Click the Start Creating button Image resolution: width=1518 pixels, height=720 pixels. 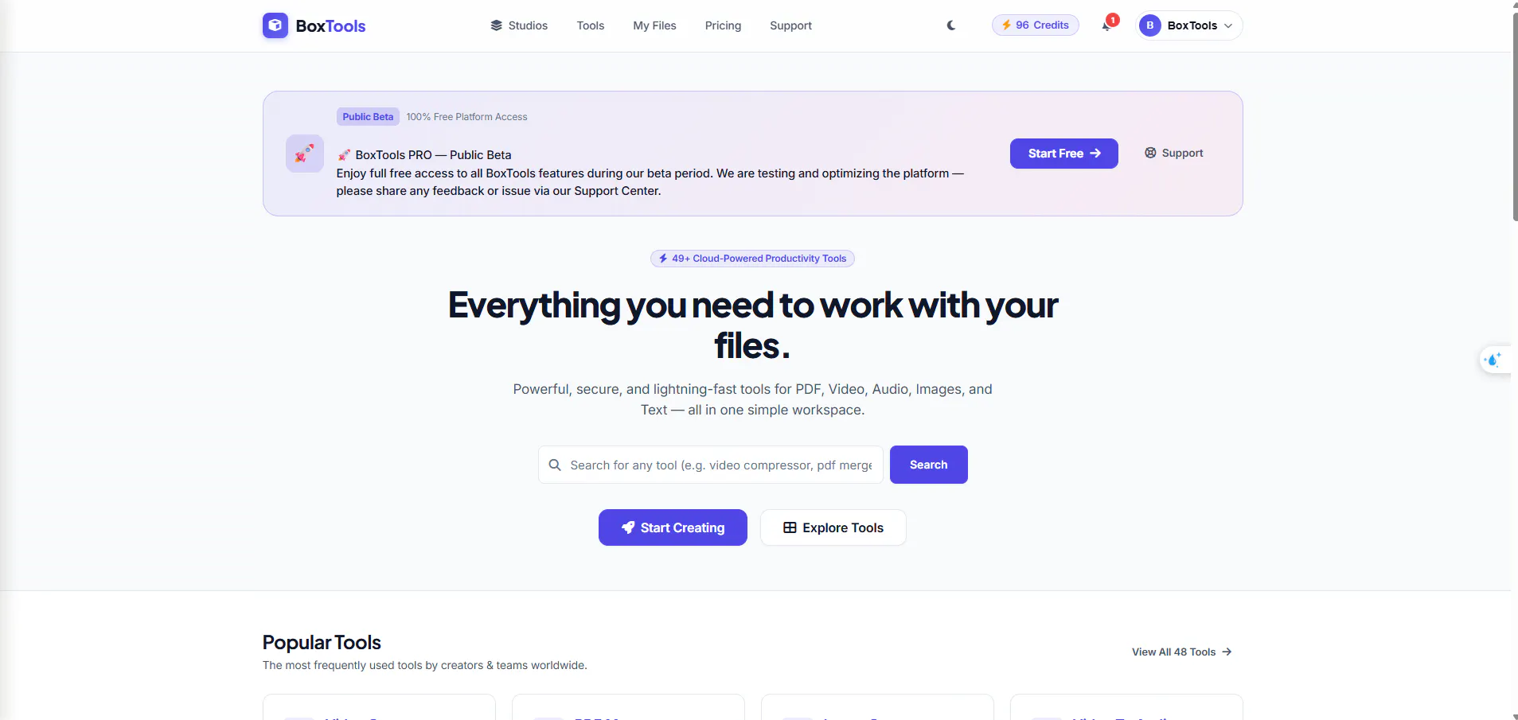(673, 527)
